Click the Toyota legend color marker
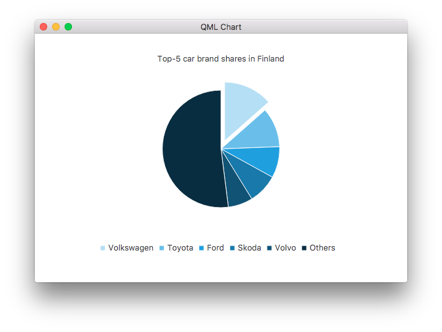Viewport: 442px width, 332px height. pos(162,248)
